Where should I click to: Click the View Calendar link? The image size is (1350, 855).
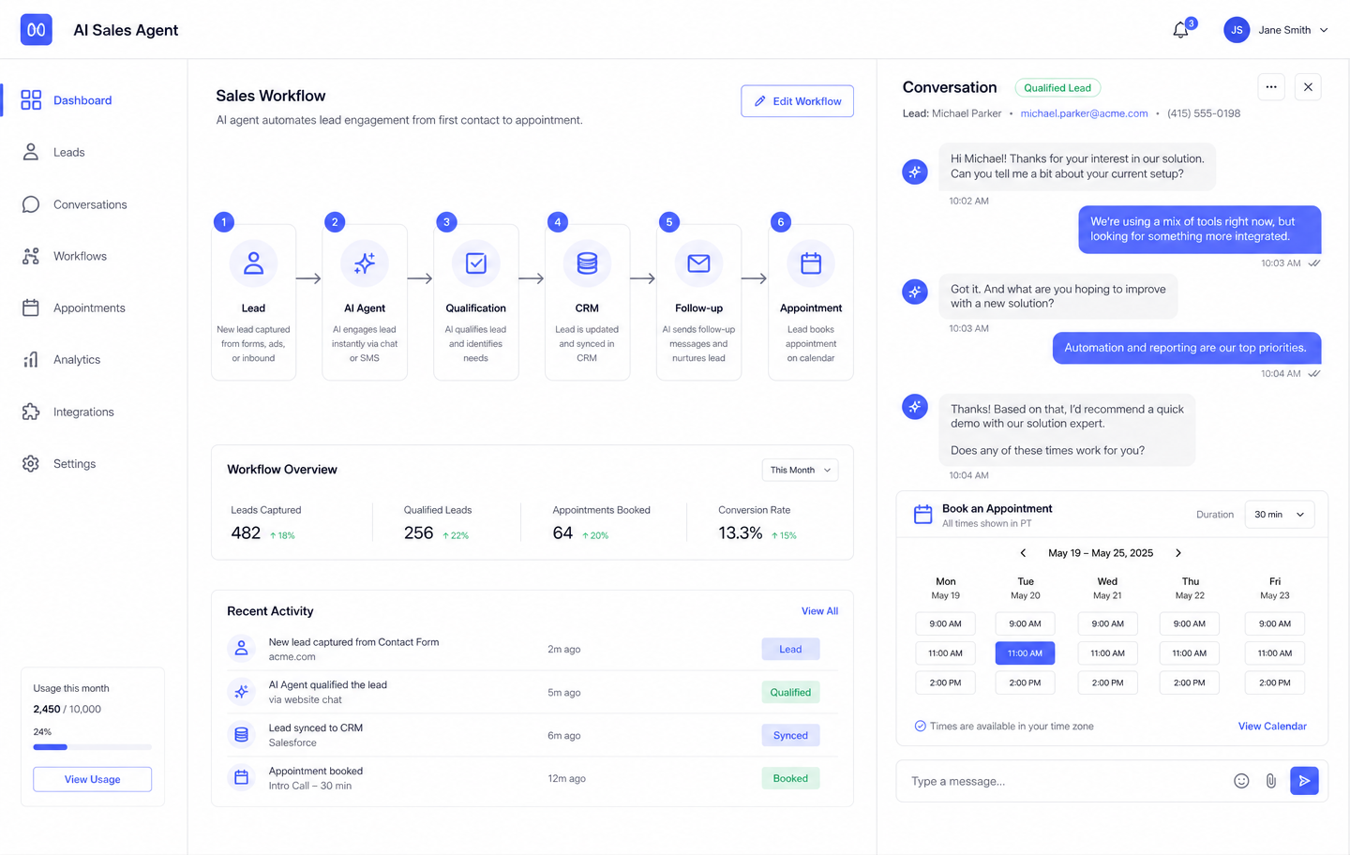(x=1272, y=727)
